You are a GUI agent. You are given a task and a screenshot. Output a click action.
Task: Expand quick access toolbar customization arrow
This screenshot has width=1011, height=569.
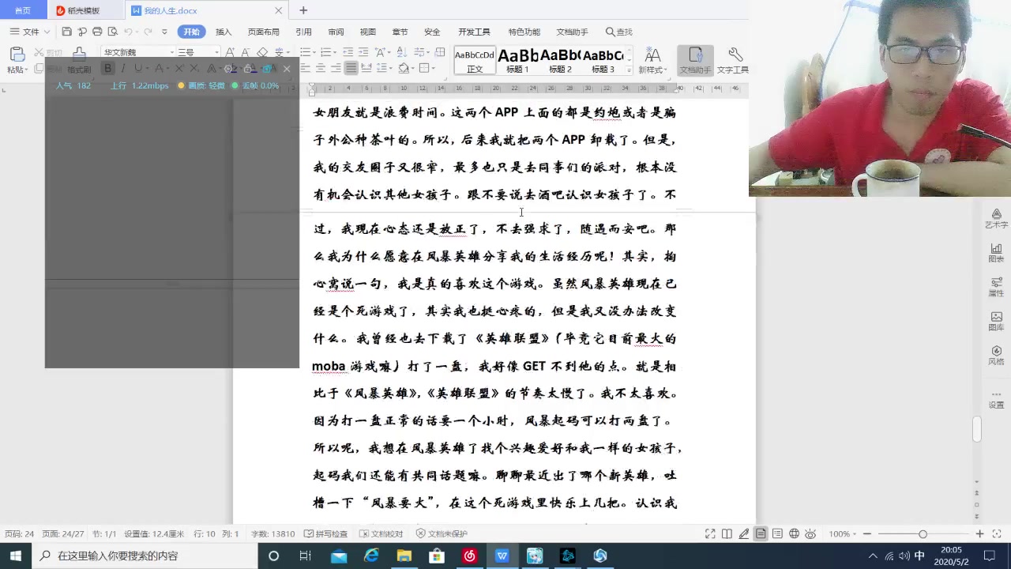pyautogui.click(x=164, y=32)
